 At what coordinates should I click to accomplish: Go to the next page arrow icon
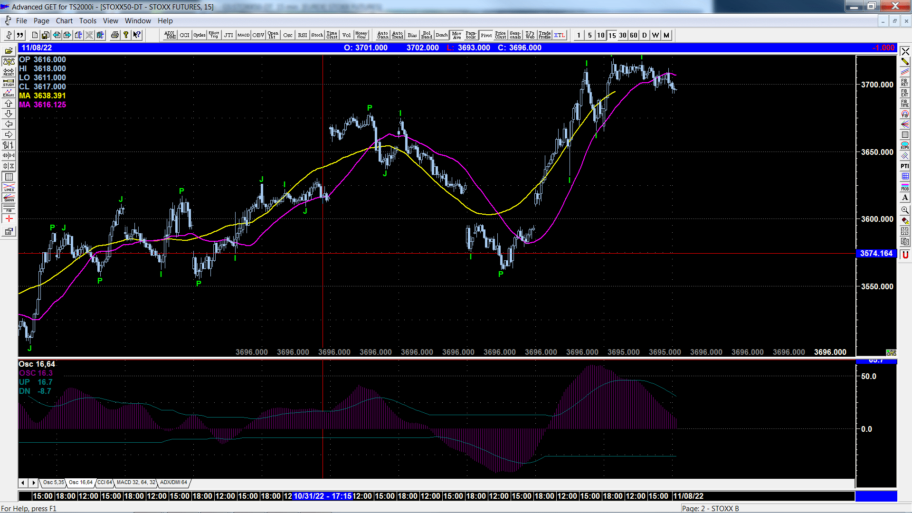(67, 35)
